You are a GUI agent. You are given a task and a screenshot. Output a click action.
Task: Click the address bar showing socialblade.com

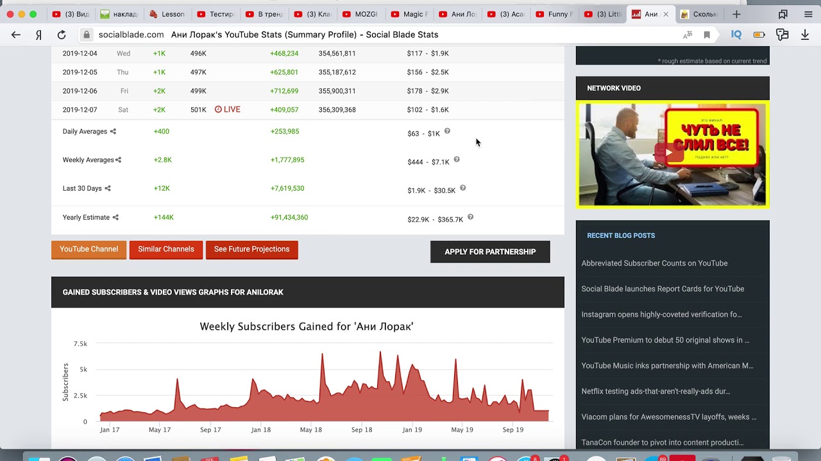[385, 35]
